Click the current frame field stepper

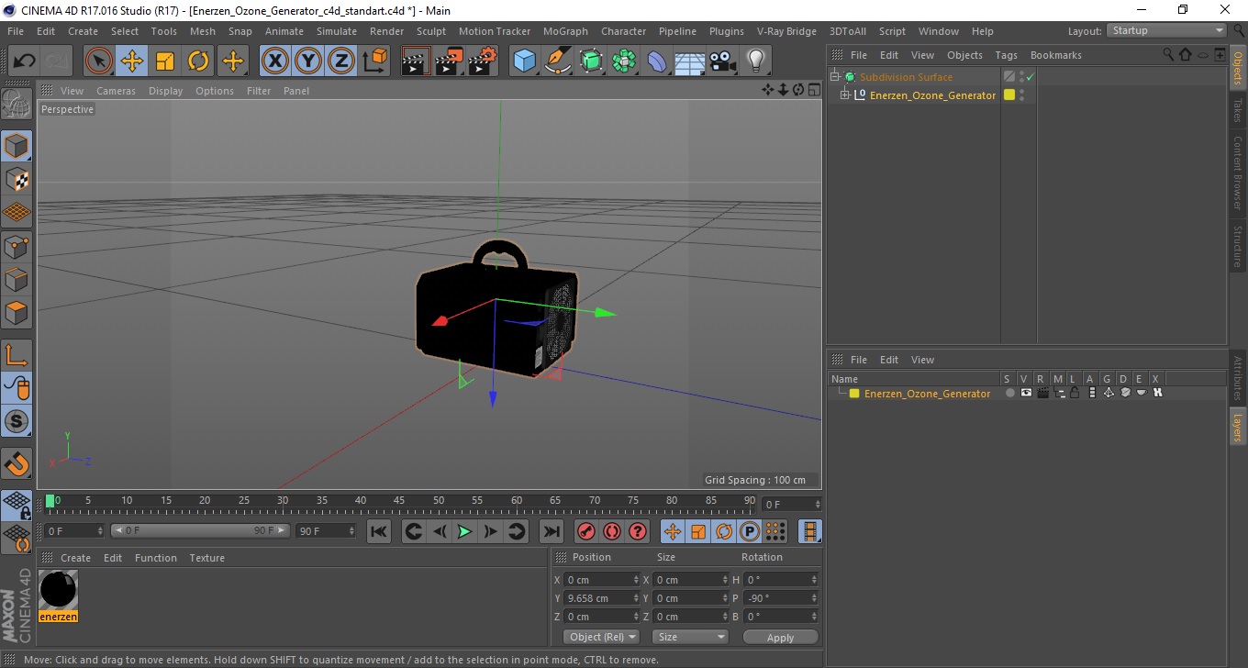(x=817, y=505)
